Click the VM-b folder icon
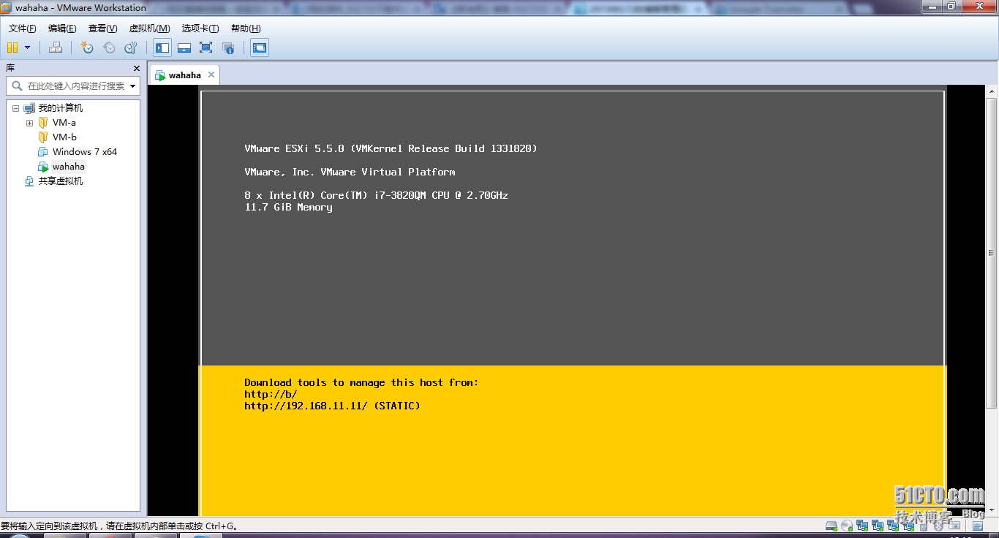 pos(43,137)
